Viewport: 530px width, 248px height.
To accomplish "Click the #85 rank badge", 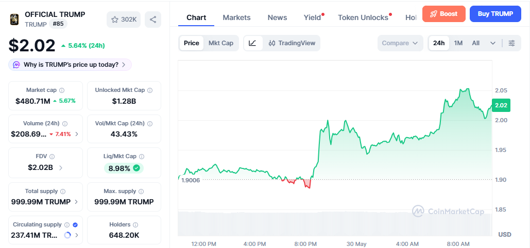I will [x=59, y=24].
